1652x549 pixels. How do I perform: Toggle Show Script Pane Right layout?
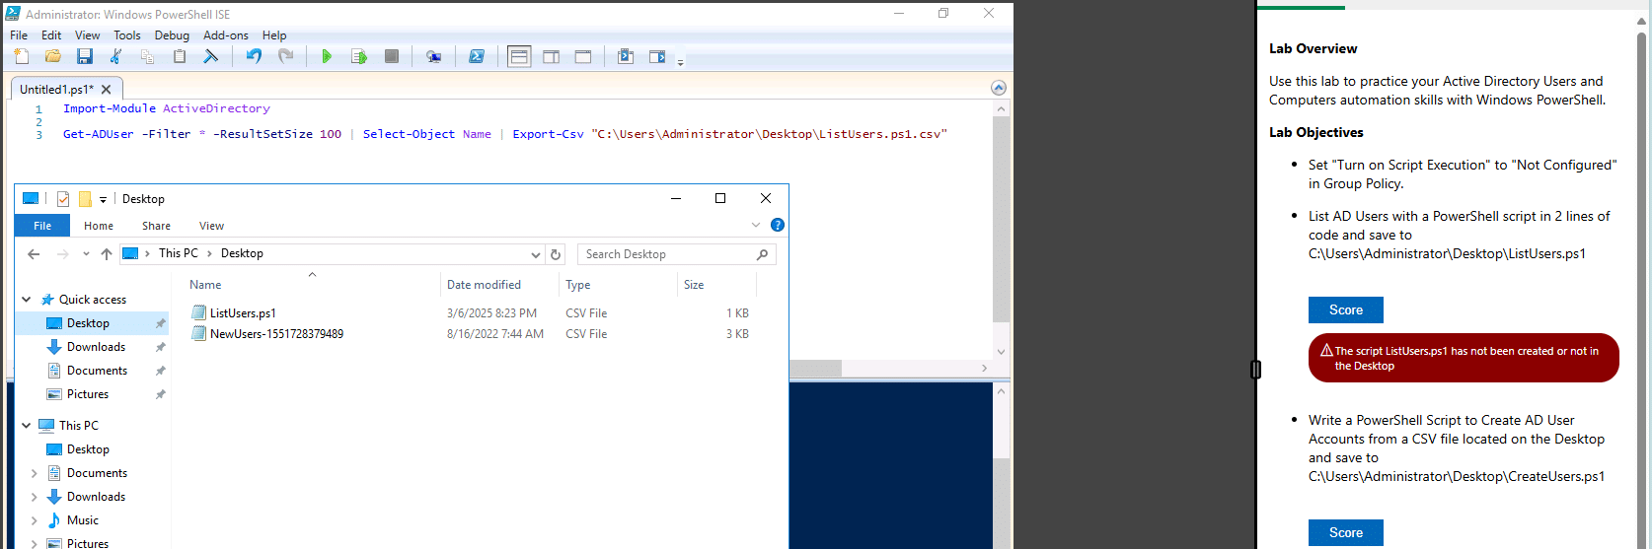tap(552, 57)
